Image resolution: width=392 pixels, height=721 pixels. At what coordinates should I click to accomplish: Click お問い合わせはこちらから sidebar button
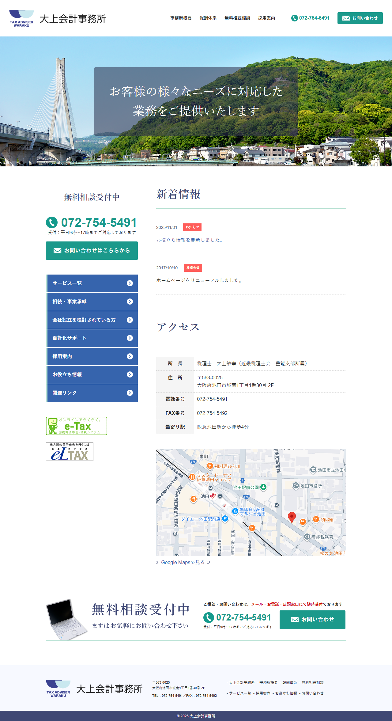[92, 251]
